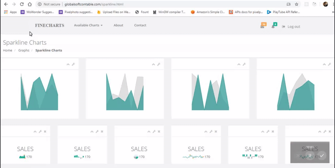335x168 pixels.
Task: Click the browser address bar URL
Action: coord(94,4)
